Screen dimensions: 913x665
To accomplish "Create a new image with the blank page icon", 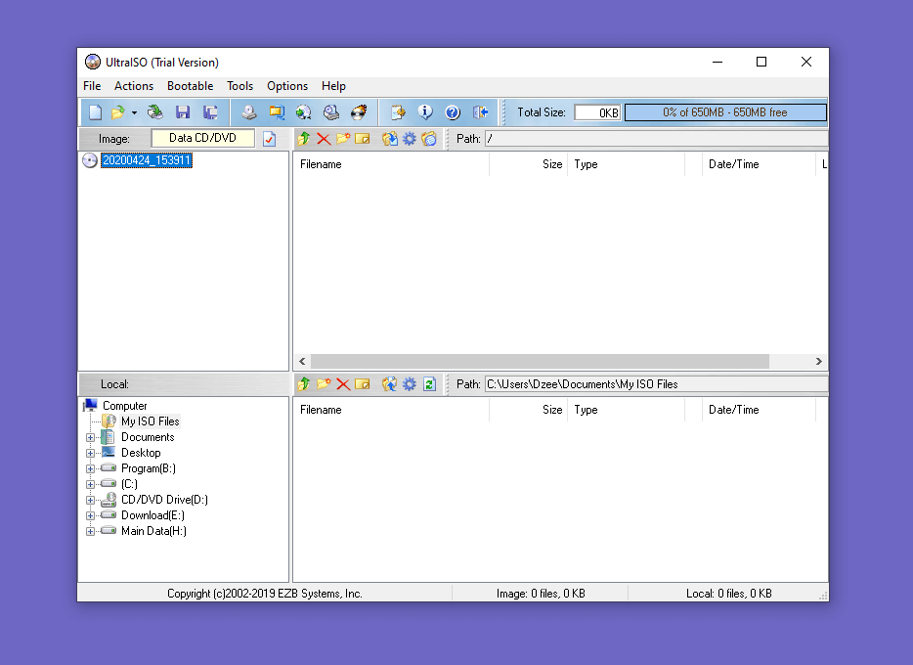I will pyautogui.click(x=95, y=112).
